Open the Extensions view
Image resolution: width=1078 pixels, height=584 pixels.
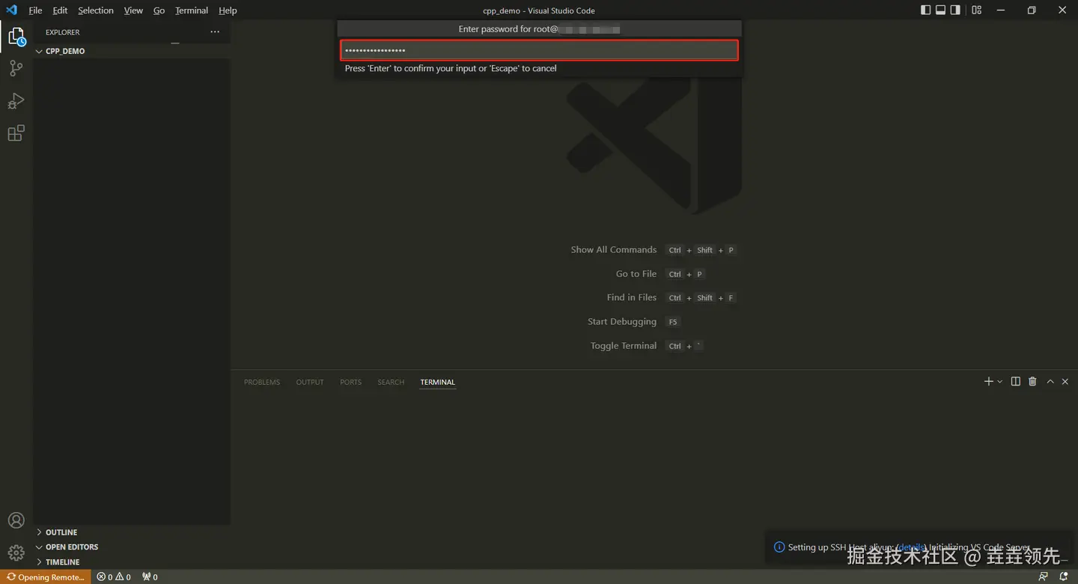[16, 133]
